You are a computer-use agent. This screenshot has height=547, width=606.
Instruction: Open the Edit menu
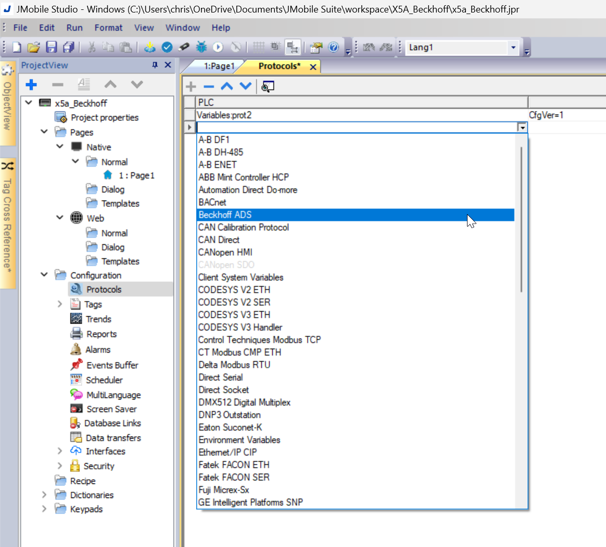pos(47,28)
